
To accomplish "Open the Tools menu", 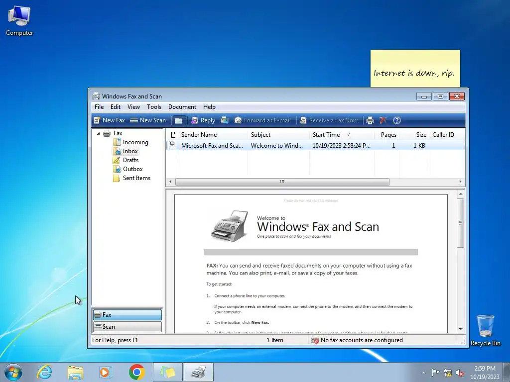I will click(x=154, y=107).
